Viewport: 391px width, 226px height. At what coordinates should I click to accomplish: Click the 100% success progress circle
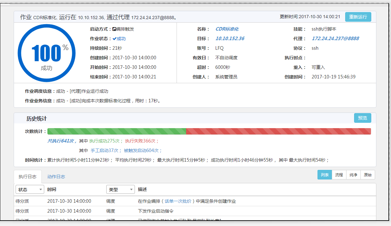click(46, 53)
